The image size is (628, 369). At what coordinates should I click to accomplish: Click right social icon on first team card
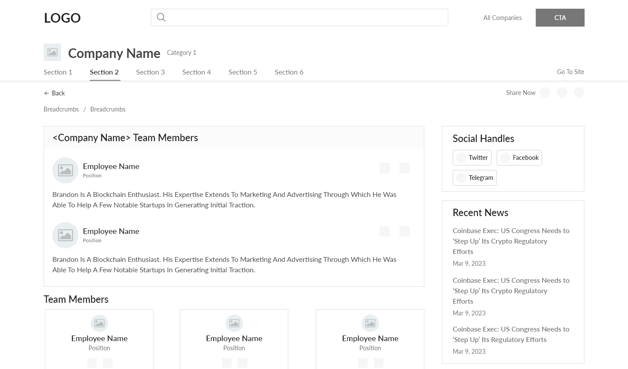click(108, 363)
